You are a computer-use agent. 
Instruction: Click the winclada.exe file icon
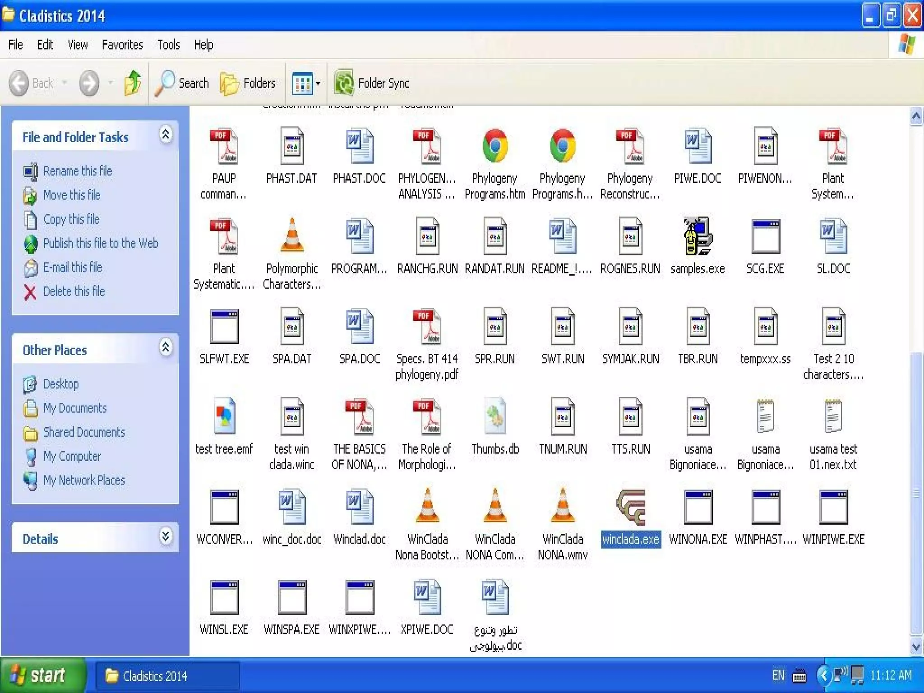(x=630, y=508)
